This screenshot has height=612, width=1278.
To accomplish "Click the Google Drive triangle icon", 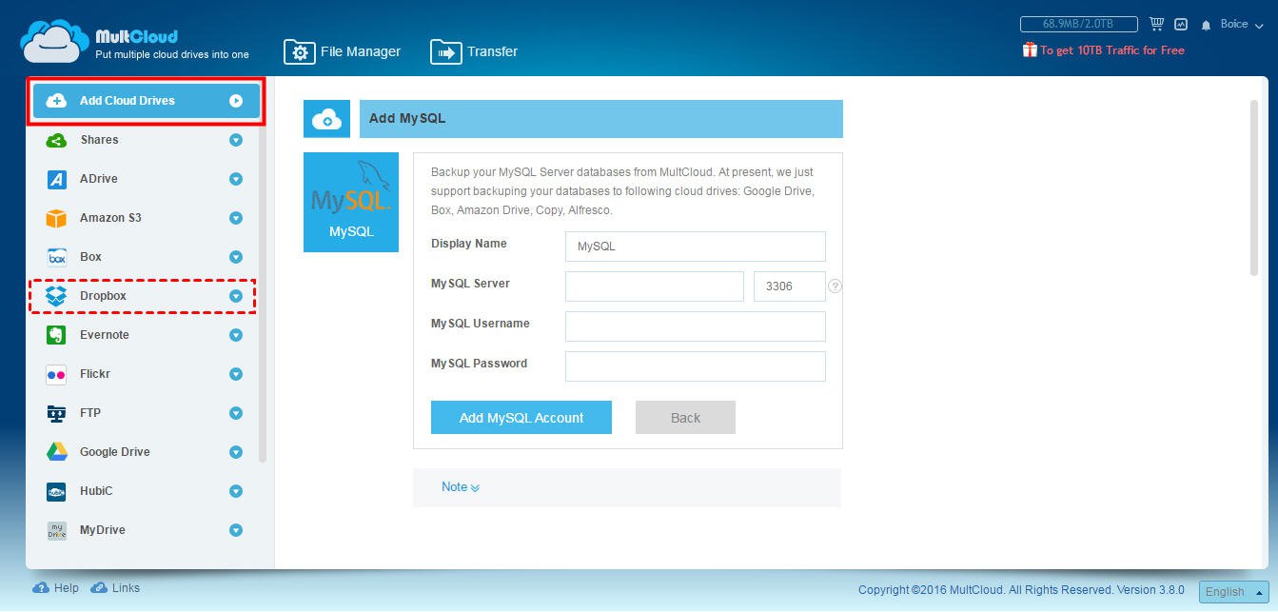I will point(56,452).
